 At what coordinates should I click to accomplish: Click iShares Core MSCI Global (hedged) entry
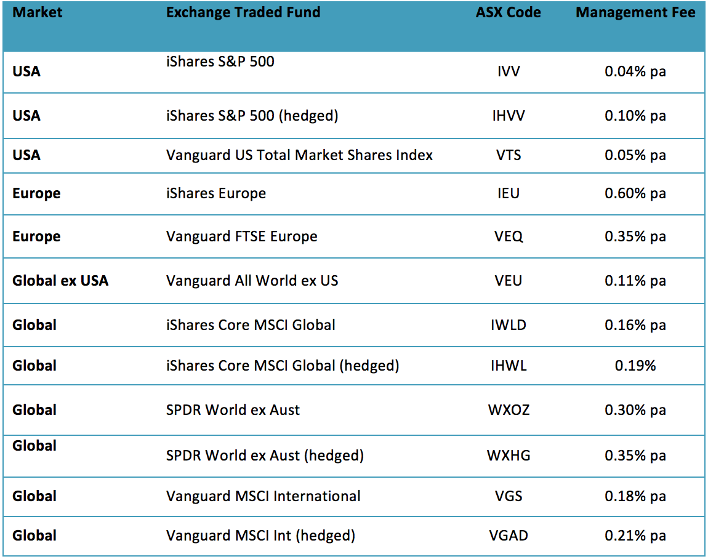point(283,366)
